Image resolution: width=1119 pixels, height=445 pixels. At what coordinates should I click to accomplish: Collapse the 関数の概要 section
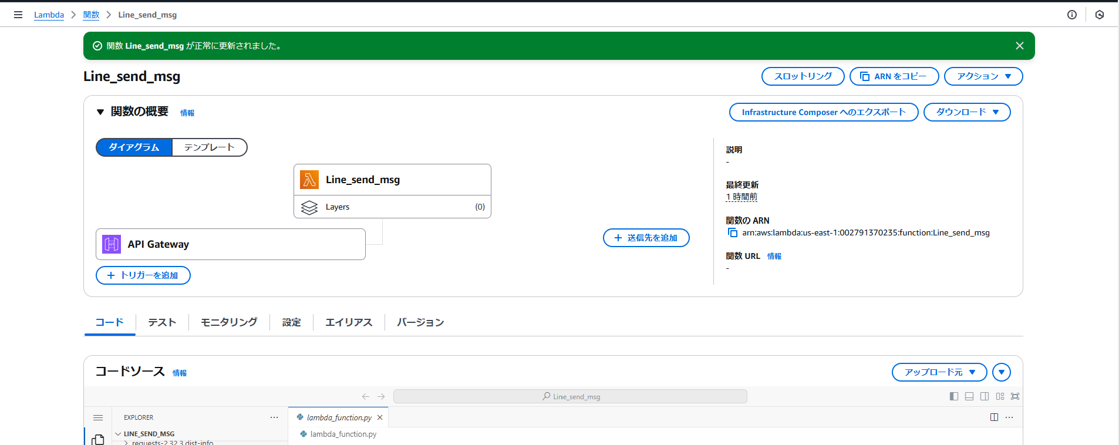100,112
